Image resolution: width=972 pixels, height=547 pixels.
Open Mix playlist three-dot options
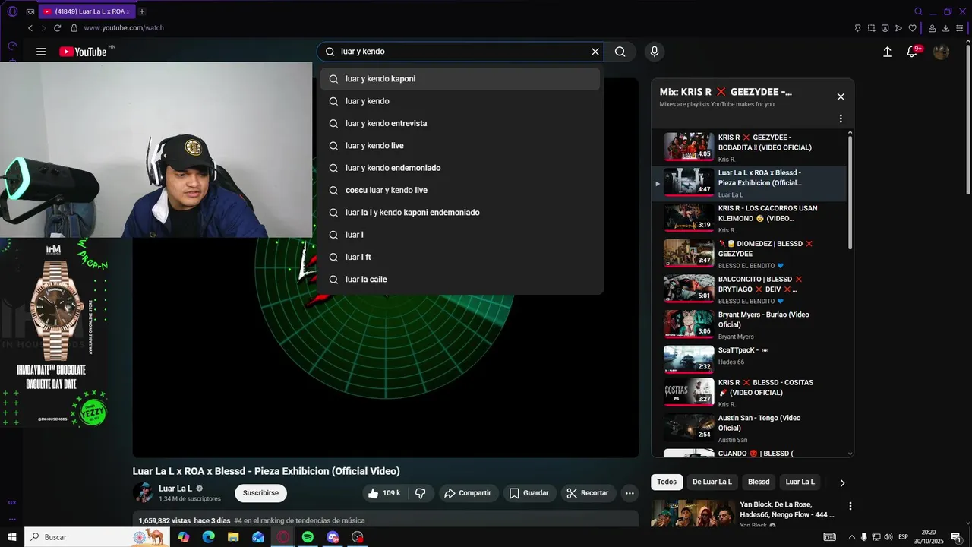click(x=841, y=119)
